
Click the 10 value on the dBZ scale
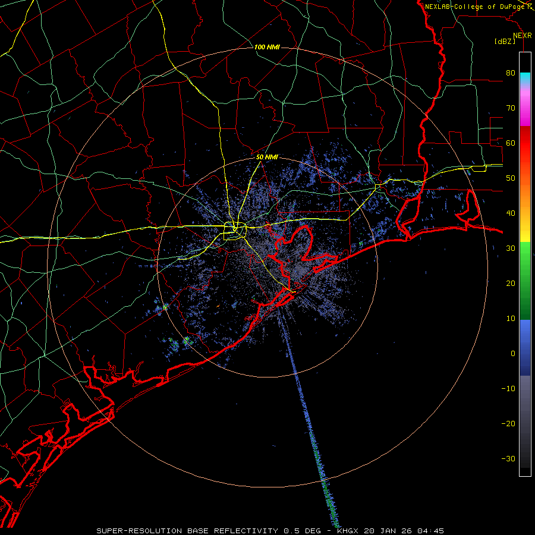point(511,319)
